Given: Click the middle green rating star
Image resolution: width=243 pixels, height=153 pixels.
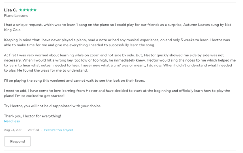Looking at the screenshot, I should [x=28, y=10].
